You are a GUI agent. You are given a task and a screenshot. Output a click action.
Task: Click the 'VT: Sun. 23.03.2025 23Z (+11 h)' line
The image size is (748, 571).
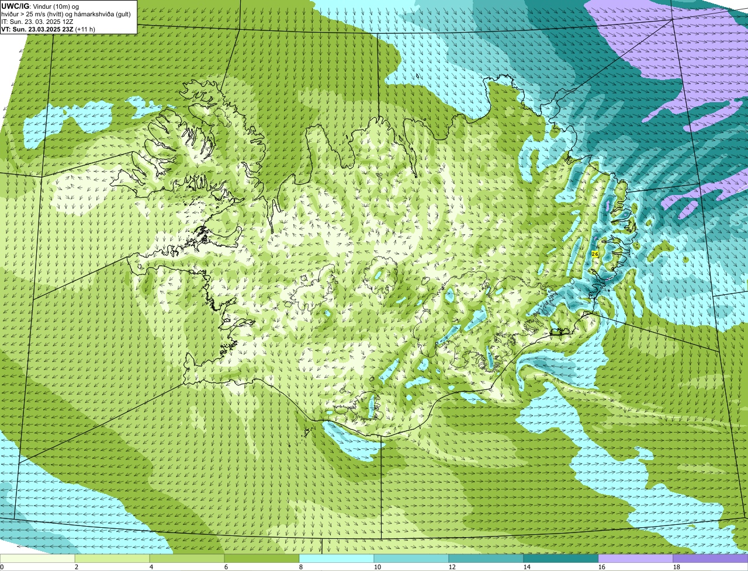click(48, 29)
